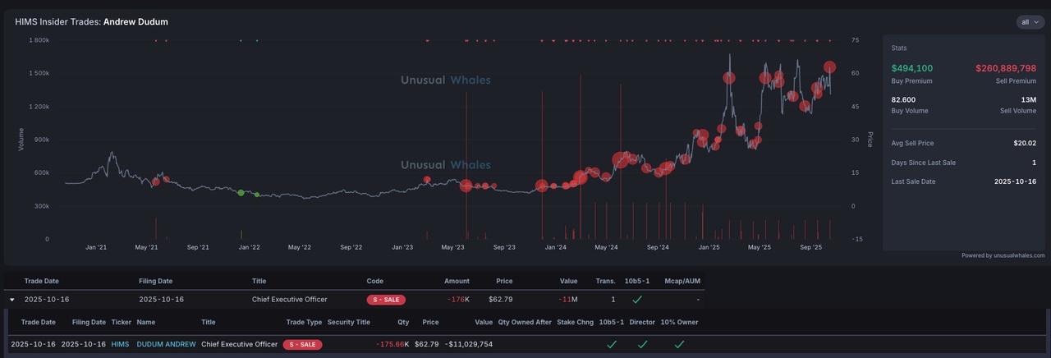Click the HIMS ticker link
This screenshot has height=358, width=1051.
tap(120, 344)
